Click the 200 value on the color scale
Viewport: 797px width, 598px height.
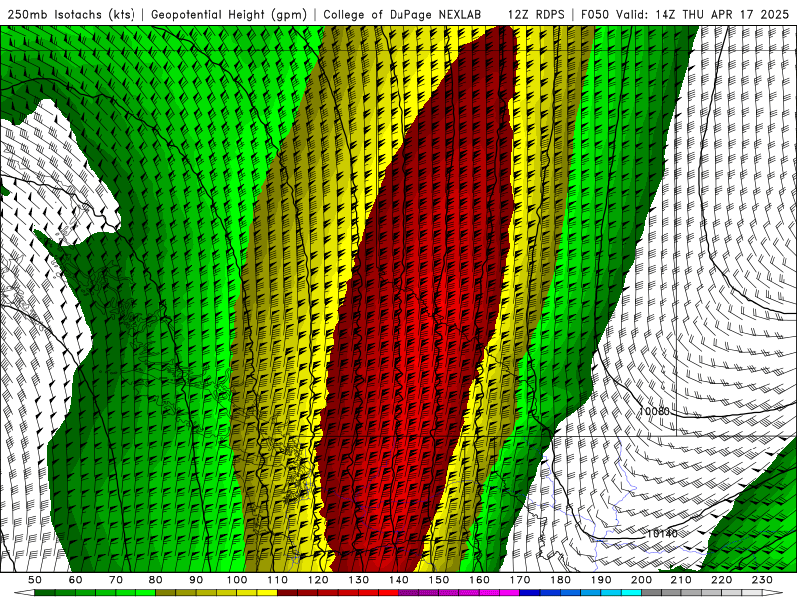coord(642,580)
